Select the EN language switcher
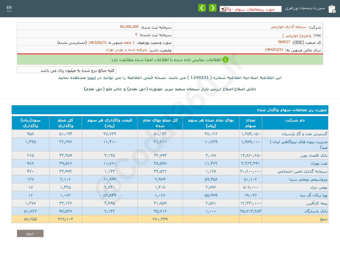Screen dimensions: 340x255 9,7
